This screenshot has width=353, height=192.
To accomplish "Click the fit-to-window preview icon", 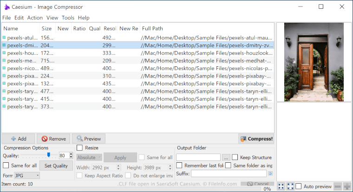I will [x=281, y=186].
